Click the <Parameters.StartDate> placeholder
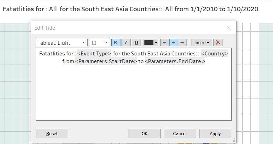The width and height of the screenshot is (273, 144). click(x=106, y=61)
